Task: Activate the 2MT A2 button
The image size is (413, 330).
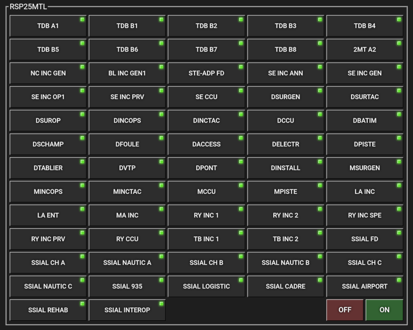Action: pos(365,50)
